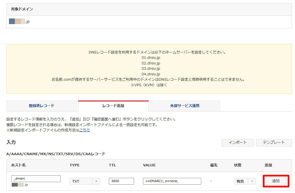Click the 対象ドメイン section header

pos(22,10)
